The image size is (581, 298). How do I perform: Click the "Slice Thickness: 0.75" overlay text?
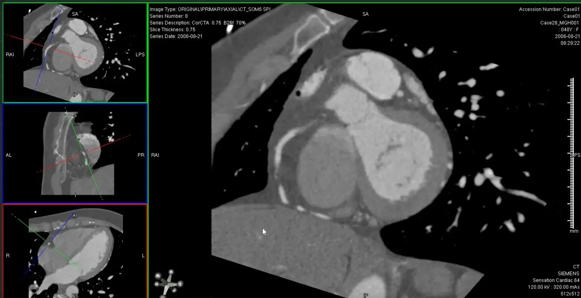(172, 29)
